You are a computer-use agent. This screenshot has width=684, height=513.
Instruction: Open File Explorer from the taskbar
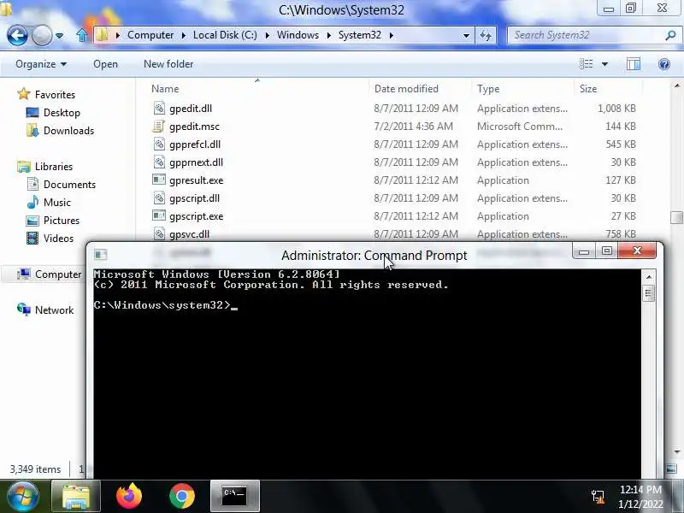76,497
